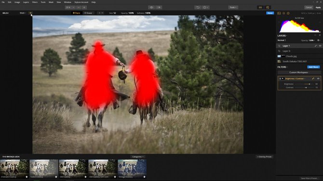Select the Erase brush mode
323x181 pixels.
88,13
